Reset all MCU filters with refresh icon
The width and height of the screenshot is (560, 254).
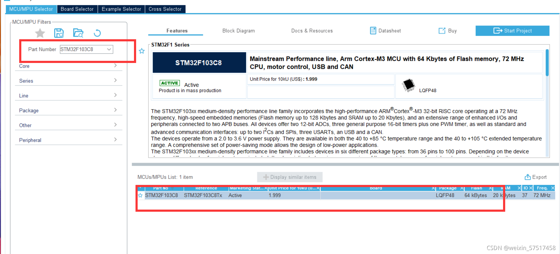coord(97,33)
